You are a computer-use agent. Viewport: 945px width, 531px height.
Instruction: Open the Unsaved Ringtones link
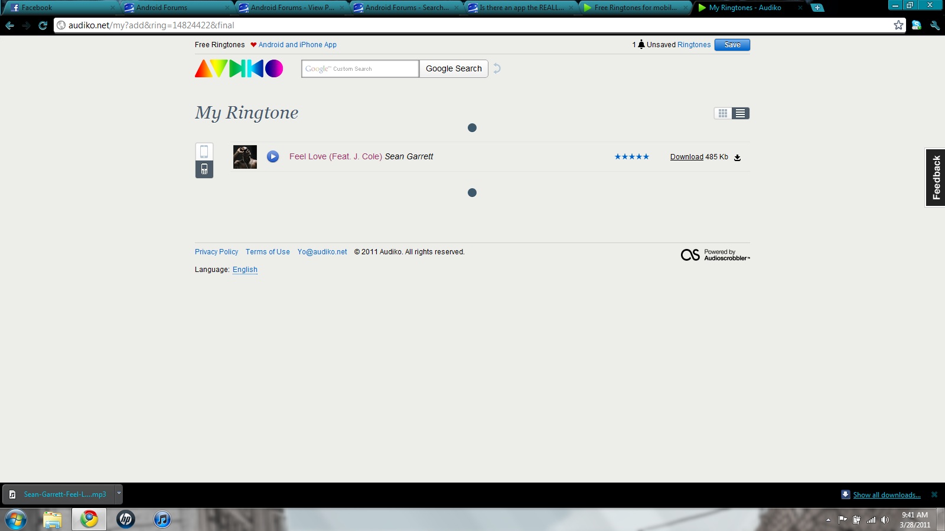point(694,45)
